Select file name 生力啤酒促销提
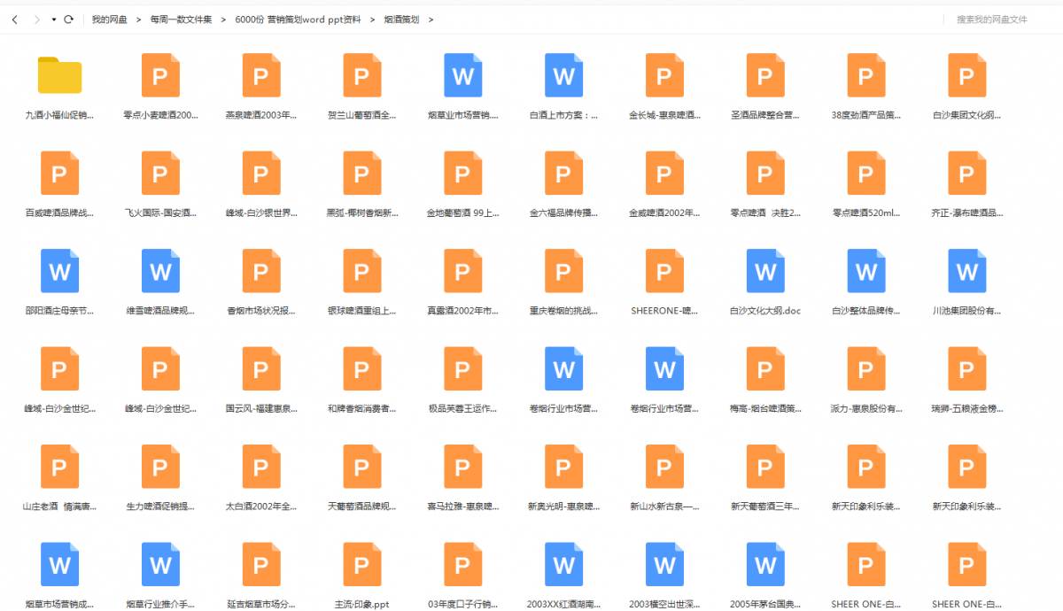The height and width of the screenshot is (611, 1063). point(160,507)
